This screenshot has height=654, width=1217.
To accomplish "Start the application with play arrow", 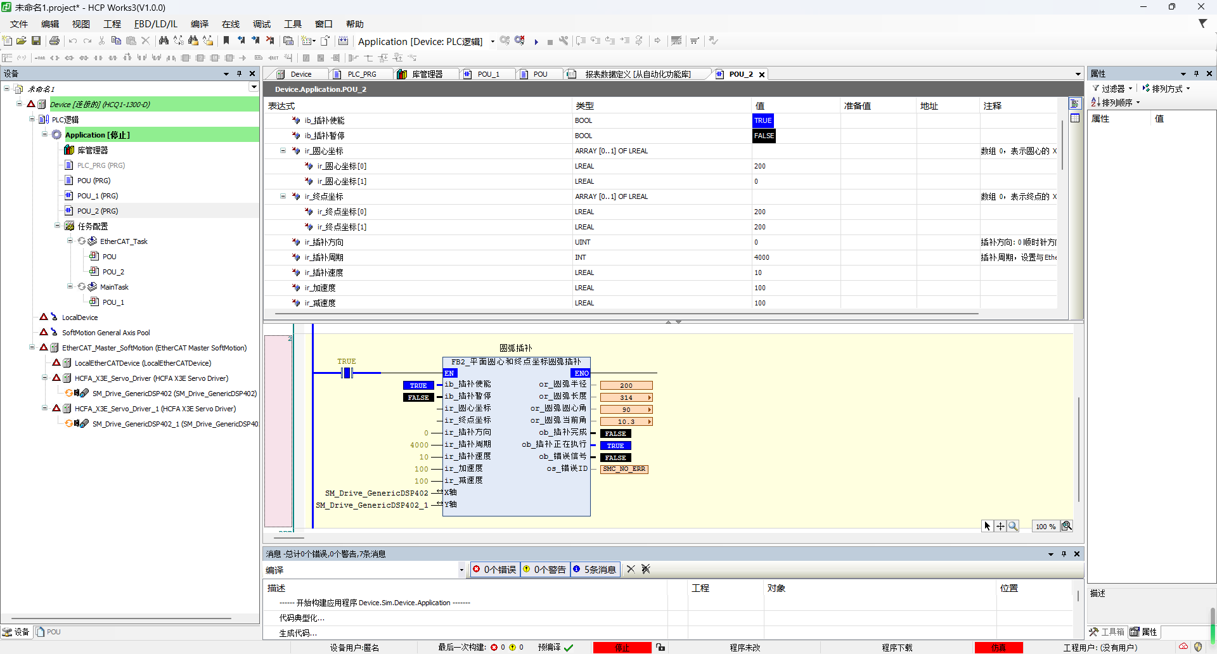I will click(536, 42).
